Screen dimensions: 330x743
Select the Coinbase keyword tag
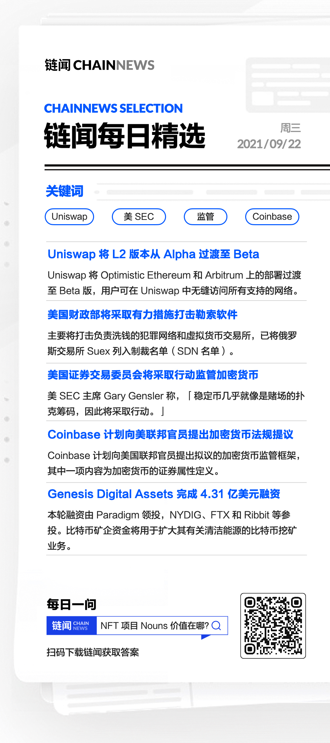272,217
